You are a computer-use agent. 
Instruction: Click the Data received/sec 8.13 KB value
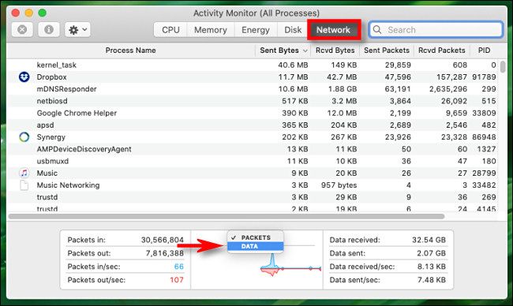pyautogui.click(x=431, y=267)
